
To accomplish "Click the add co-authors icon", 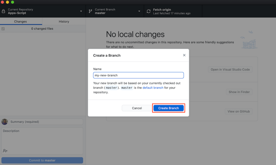I will tap(5, 150).
